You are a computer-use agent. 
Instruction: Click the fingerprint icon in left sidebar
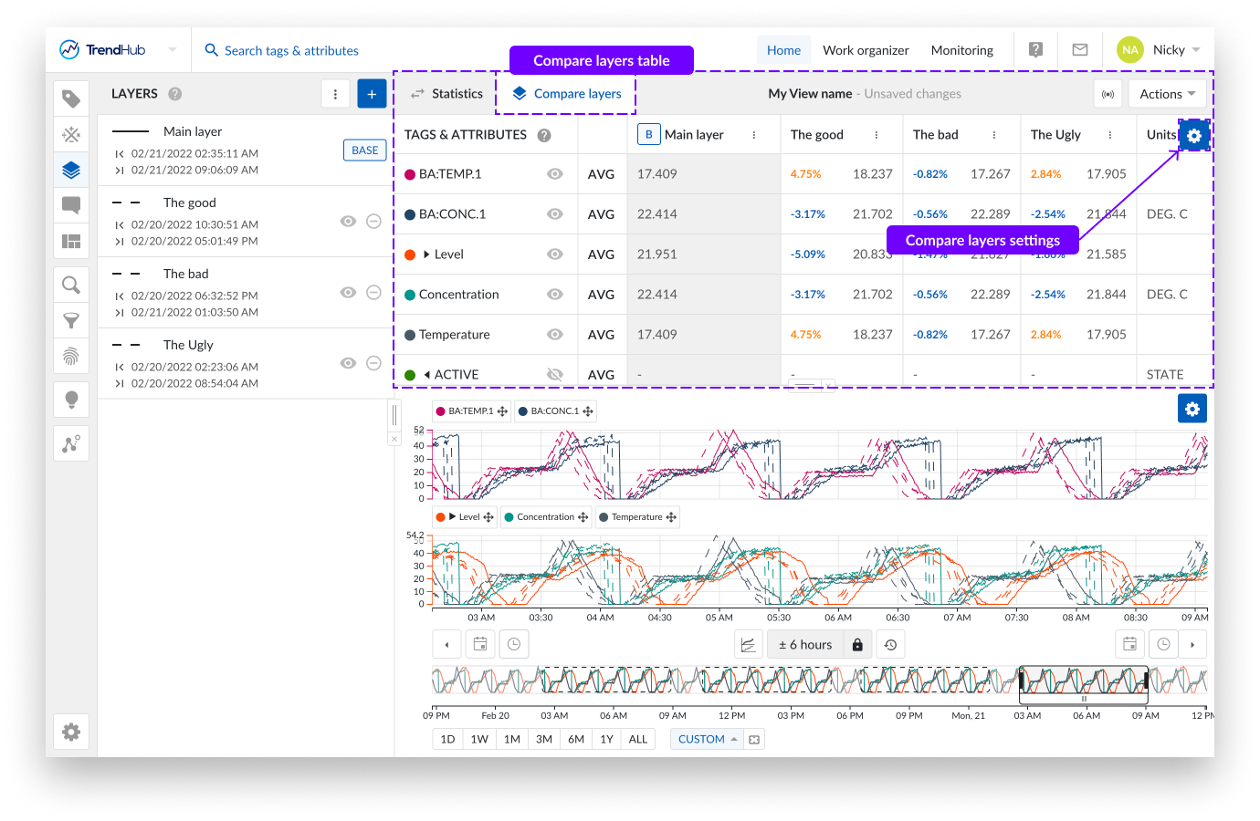71,357
